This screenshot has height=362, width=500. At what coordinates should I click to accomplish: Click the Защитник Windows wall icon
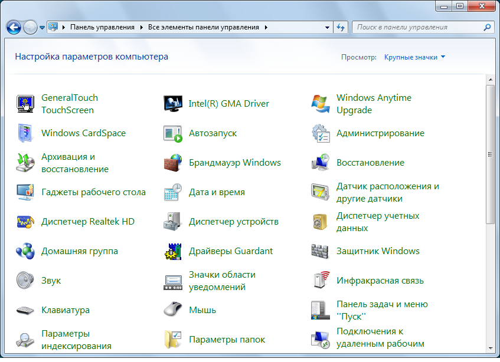pyautogui.click(x=321, y=251)
